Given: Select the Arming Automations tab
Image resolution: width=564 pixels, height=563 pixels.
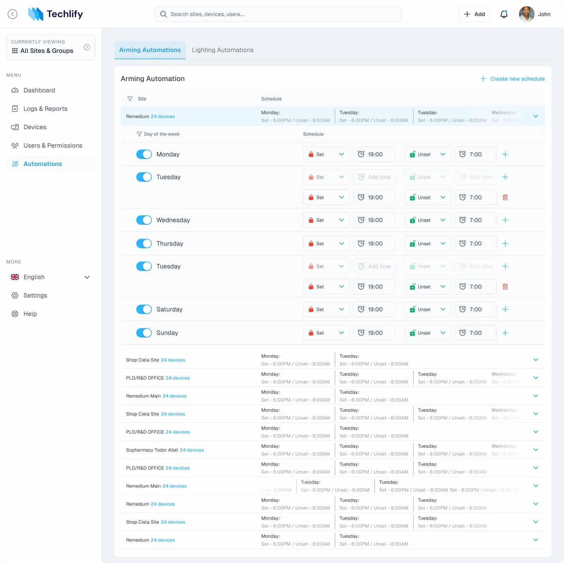Looking at the screenshot, I should click(150, 50).
